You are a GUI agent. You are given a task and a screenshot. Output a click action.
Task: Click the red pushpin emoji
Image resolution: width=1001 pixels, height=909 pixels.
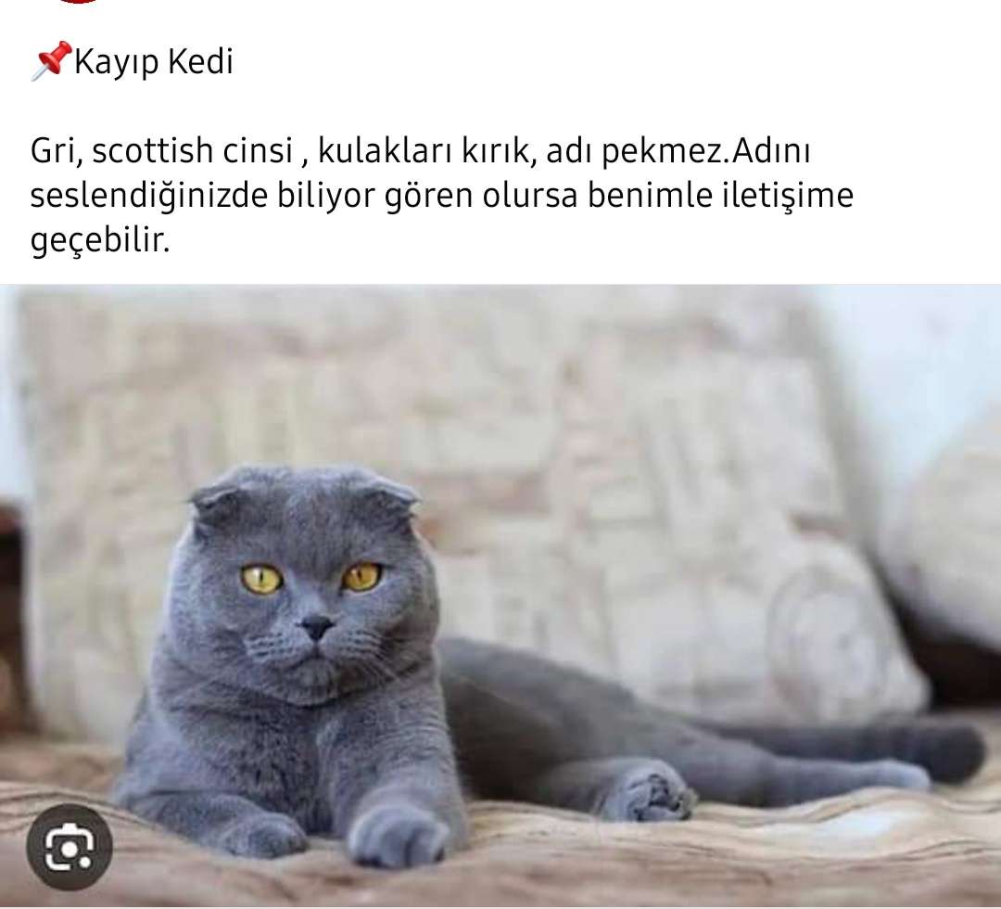(52, 61)
